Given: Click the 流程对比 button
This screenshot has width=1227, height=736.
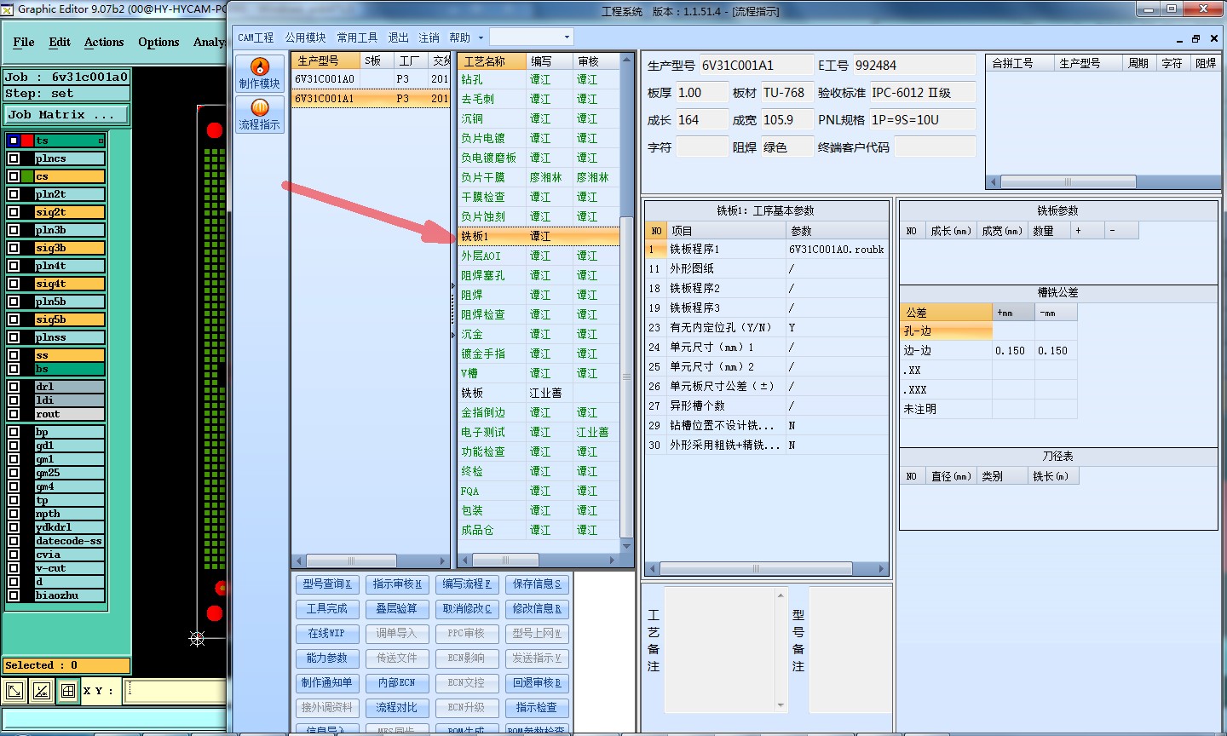Looking at the screenshot, I should click(397, 707).
